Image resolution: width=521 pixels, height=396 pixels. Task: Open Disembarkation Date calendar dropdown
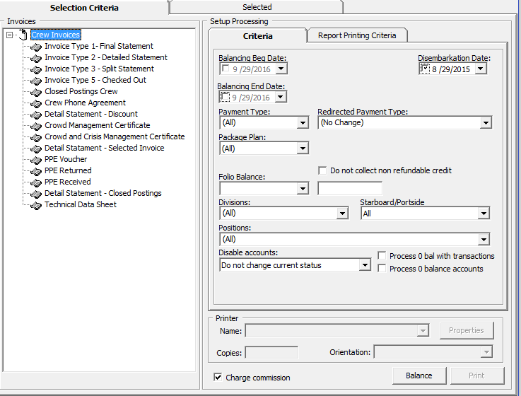(481, 69)
